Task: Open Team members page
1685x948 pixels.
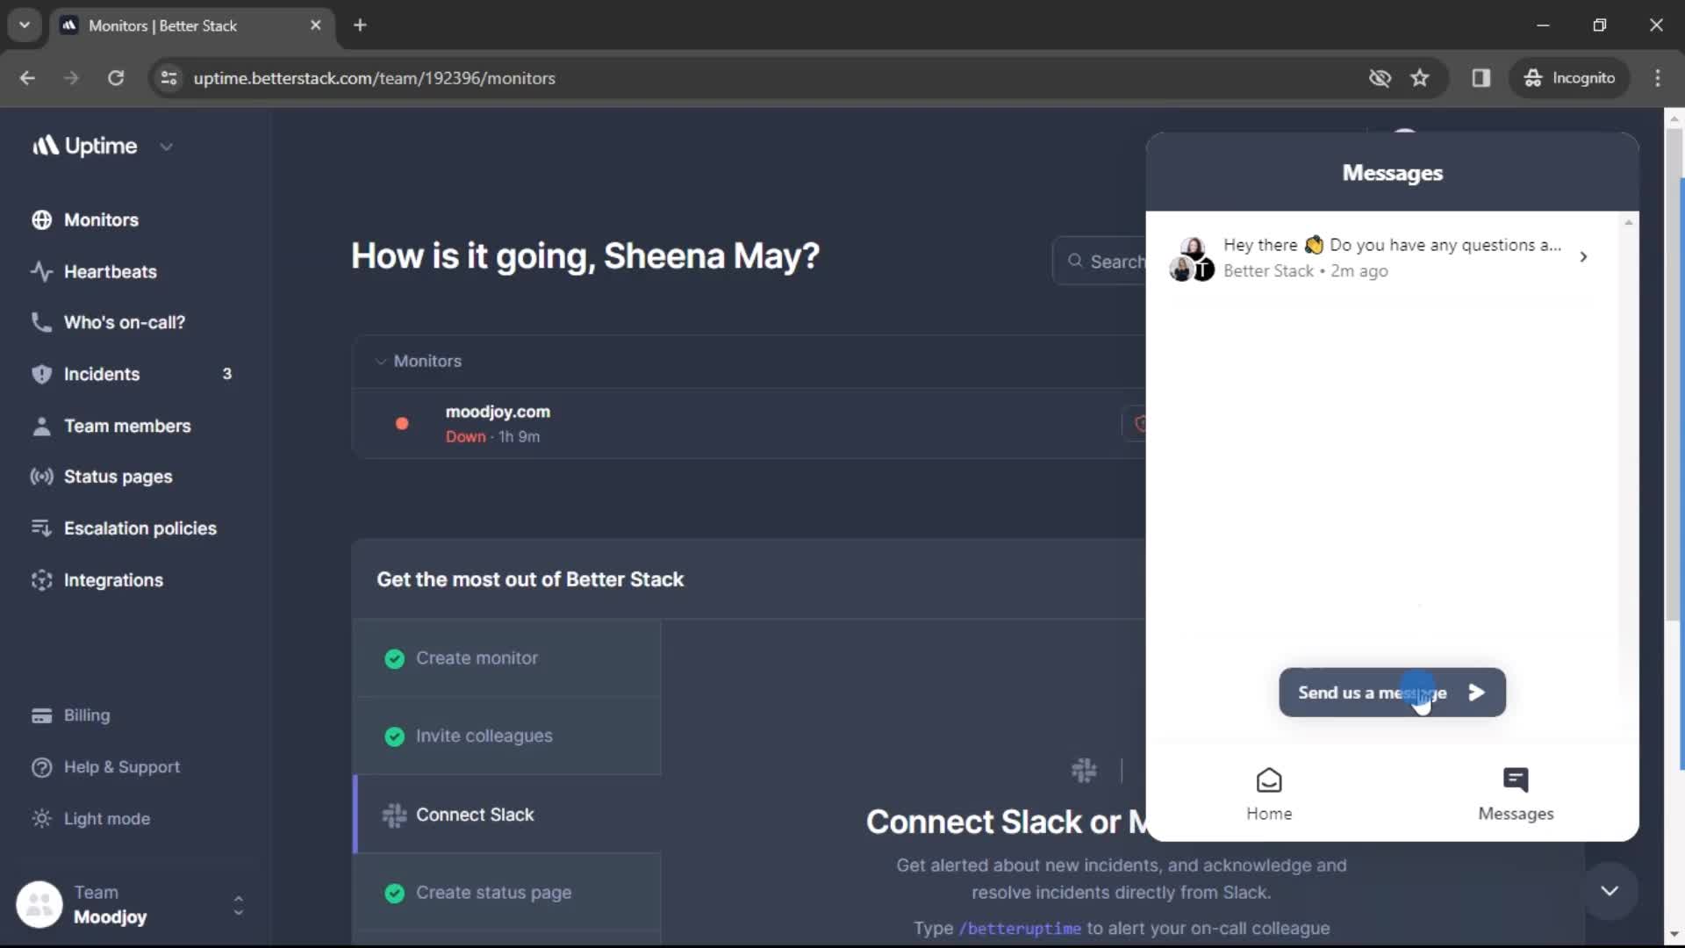Action: [127, 426]
